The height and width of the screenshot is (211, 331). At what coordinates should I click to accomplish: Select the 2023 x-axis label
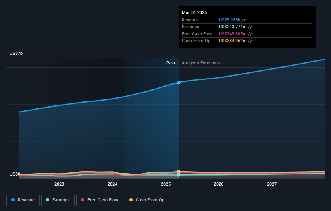(59, 184)
